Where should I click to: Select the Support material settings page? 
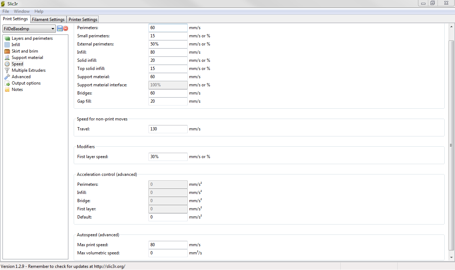coord(27,58)
